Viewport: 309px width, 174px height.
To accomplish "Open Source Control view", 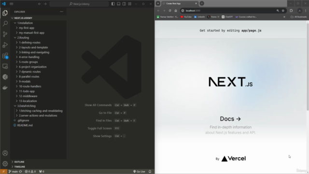I will coord(5,34).
